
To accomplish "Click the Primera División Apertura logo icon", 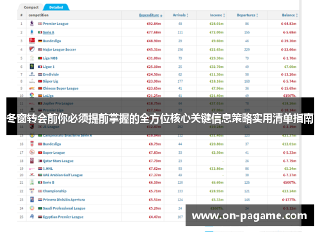I will pos(32,200).
